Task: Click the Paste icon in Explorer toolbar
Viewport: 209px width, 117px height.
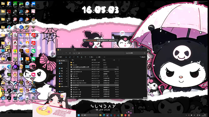Action: point(74,57)
